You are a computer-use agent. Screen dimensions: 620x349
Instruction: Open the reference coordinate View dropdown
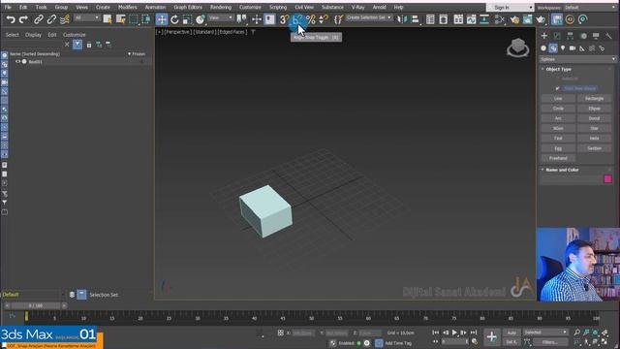(221, 17)
